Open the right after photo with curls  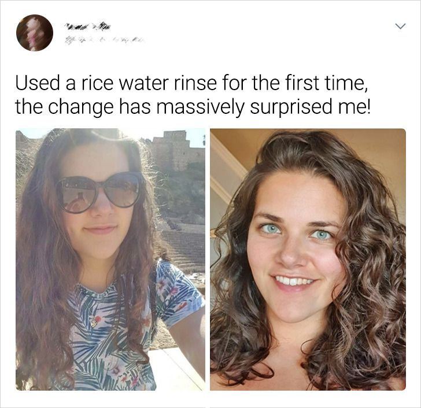(308, 259)
